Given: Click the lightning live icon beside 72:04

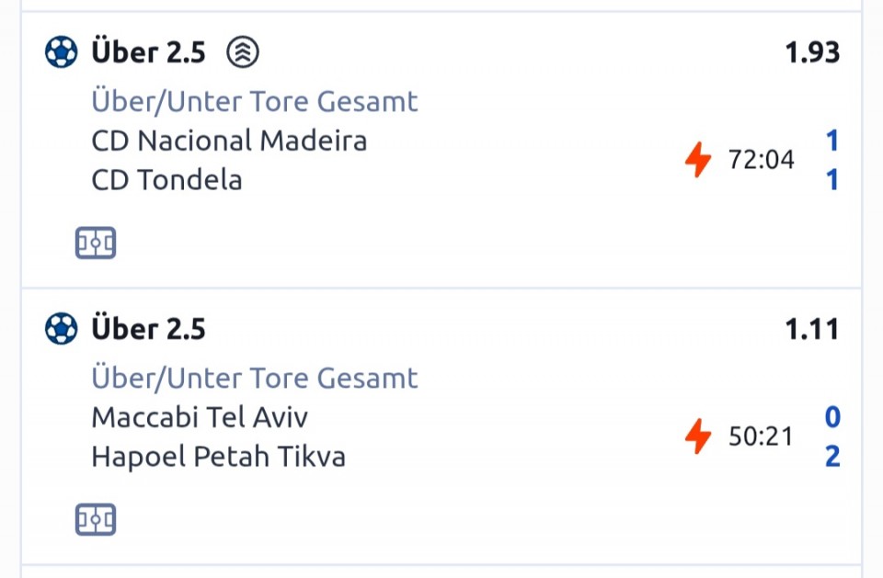Looking at the screenshot, I should tap(698, 160).
